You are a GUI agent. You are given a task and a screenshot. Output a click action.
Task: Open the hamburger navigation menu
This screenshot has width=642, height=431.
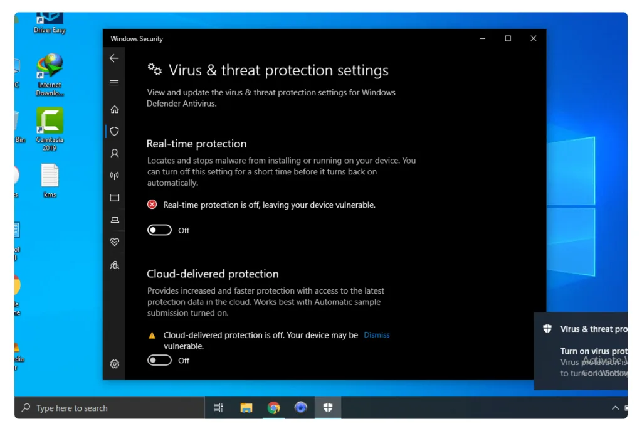pos(114,83)
